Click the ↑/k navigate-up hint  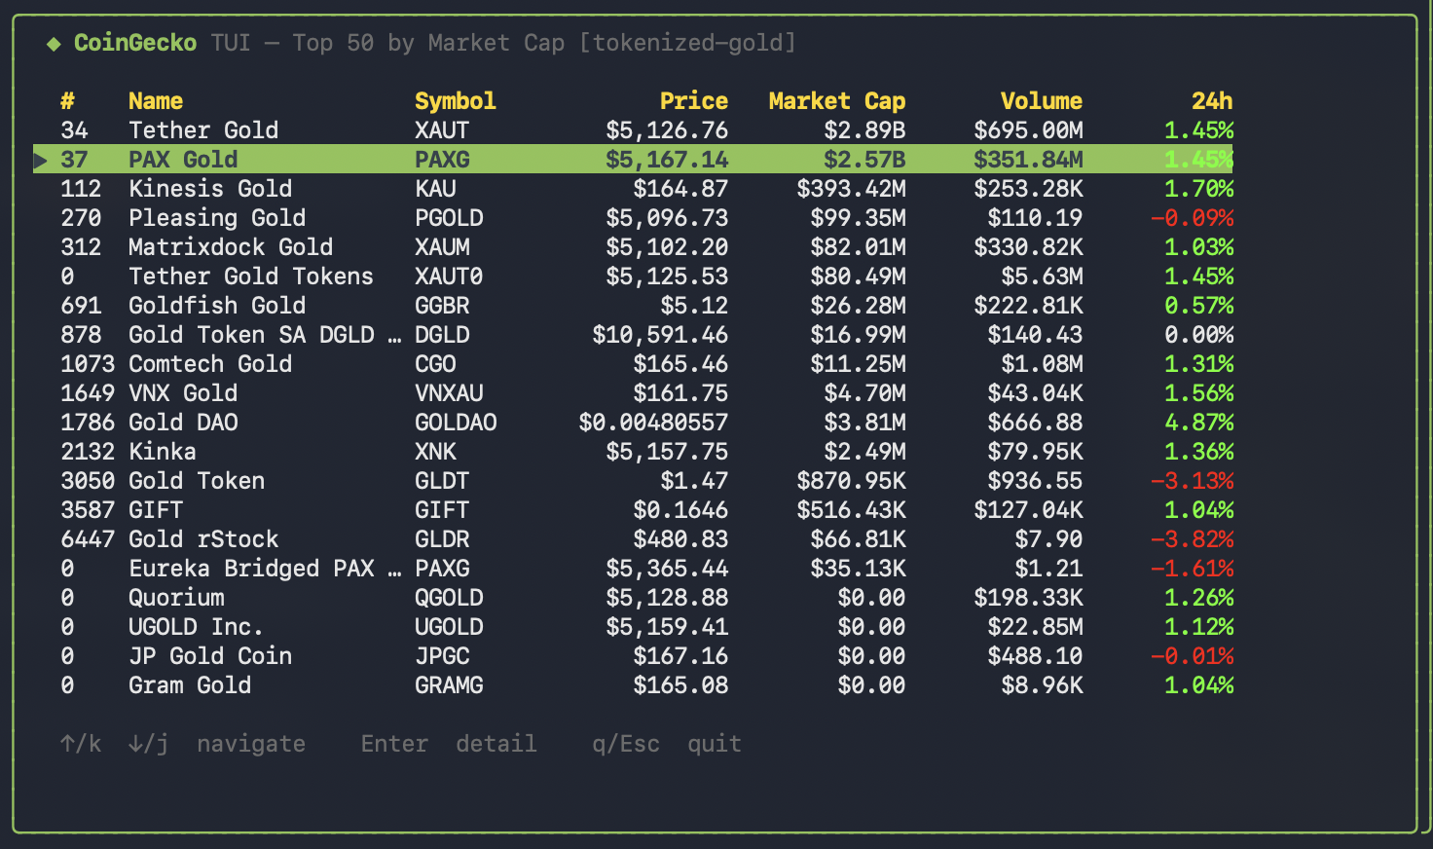click(x=81, y=744)
